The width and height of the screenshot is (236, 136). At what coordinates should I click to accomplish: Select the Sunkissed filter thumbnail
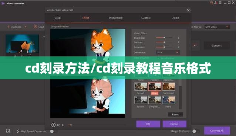[x=168, y=87]
